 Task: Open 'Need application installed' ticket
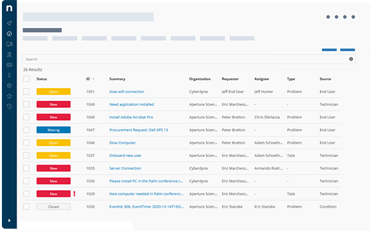pos(132,104)
